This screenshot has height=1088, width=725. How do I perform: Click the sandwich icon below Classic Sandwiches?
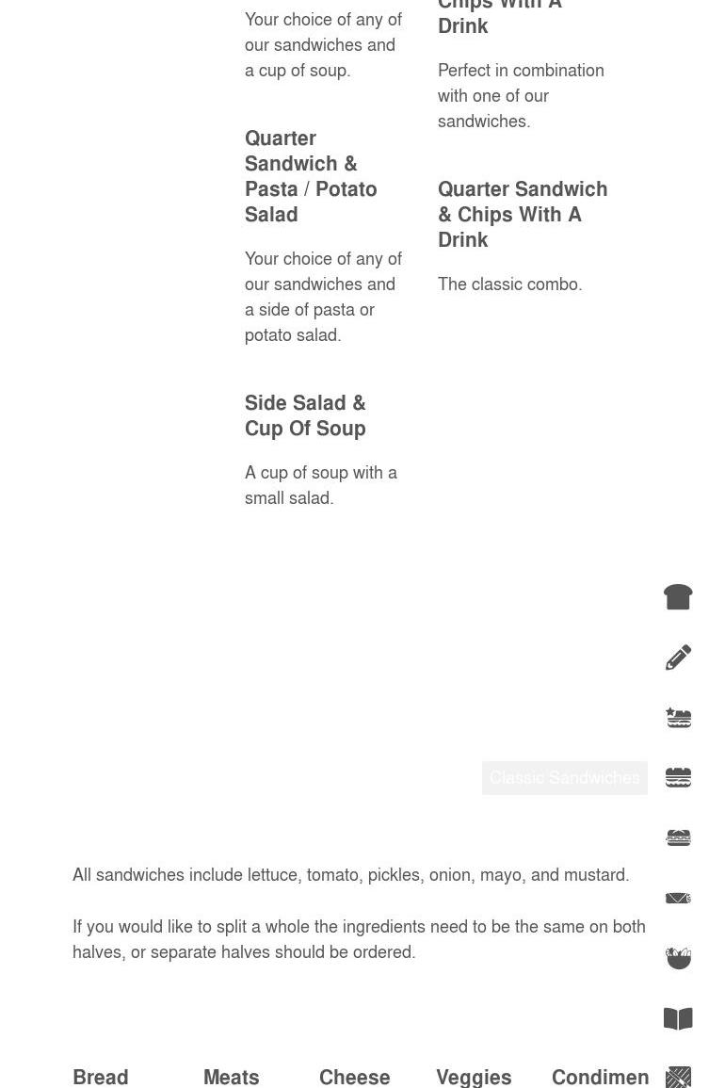click(678, 838)
